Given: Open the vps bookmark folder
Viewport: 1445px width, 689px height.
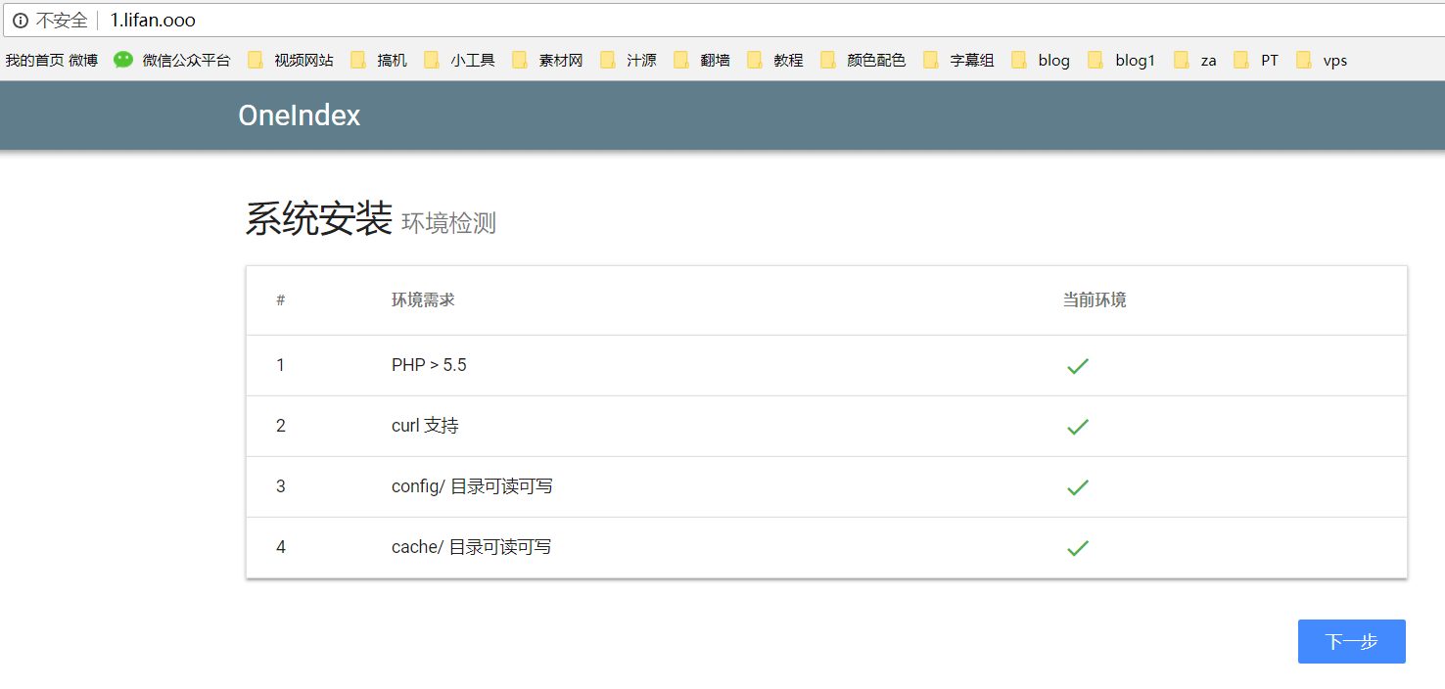Looking at the screenshot, I should [x=1322, y=61].
